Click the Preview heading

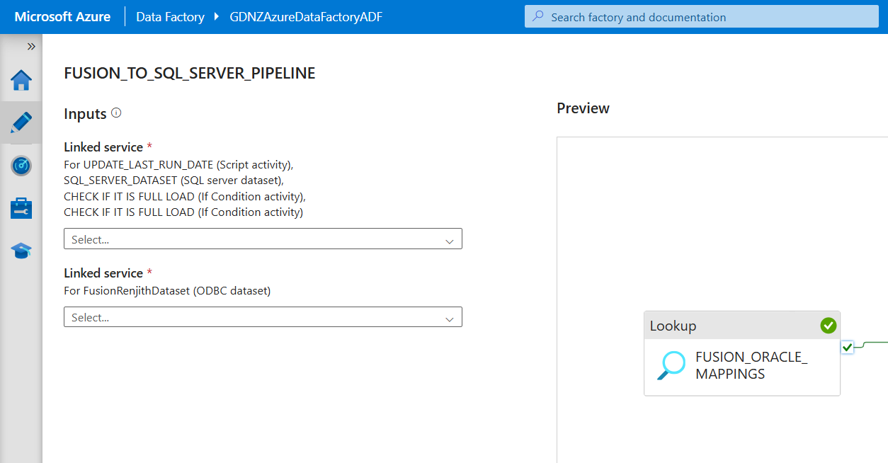pos(583,108)
